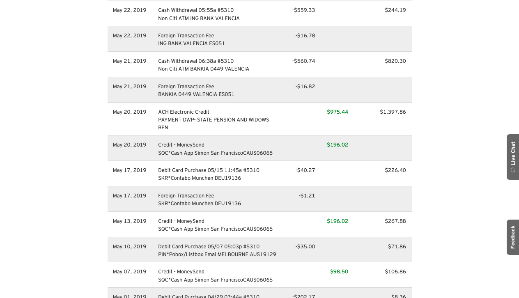Click the chat bubble icon on Live Chat
This screenshot has width=519, height=298.
(x=513, y=170)
